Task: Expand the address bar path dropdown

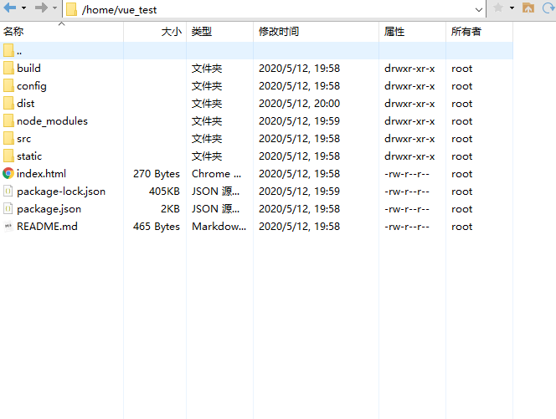Action: (478, 10)
